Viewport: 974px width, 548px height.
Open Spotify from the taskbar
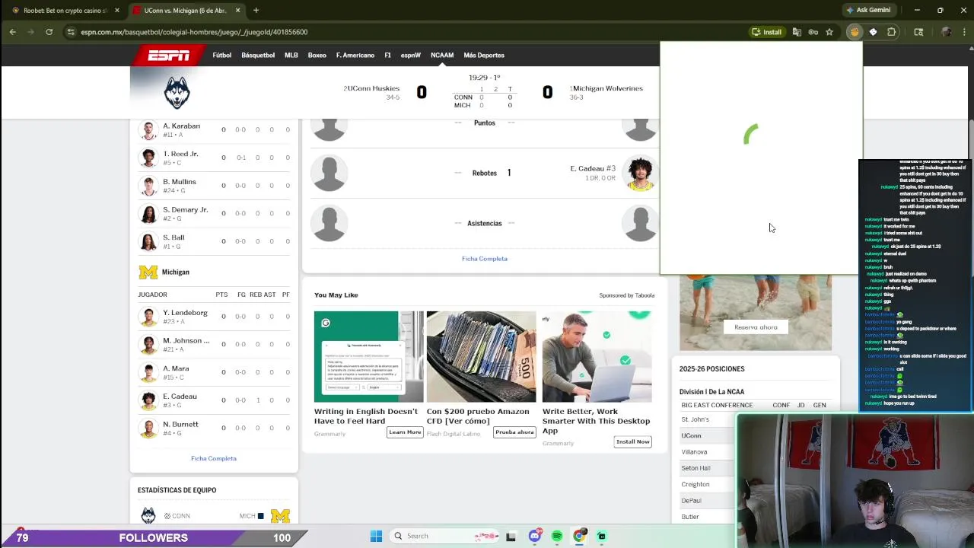click(x=557, y=536)
